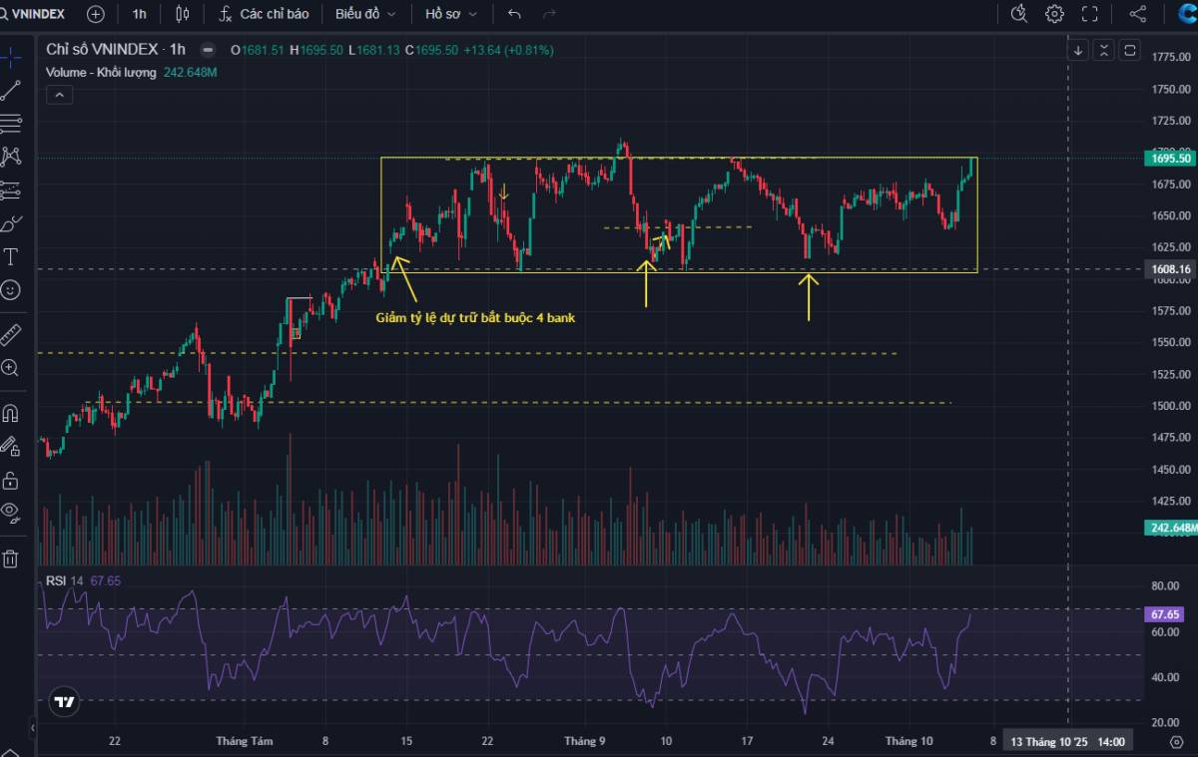1198x757 pixels.
Task: Open the candlestick chart style selector
Action: tap(183, 14)
